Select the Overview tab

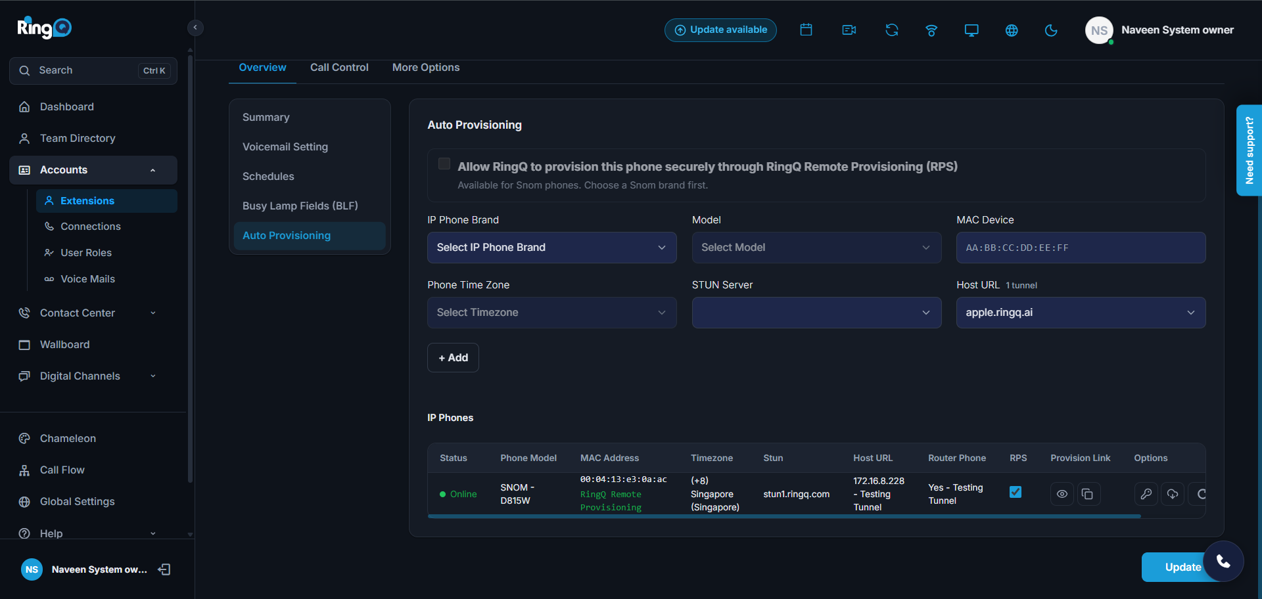coord(262,68)
